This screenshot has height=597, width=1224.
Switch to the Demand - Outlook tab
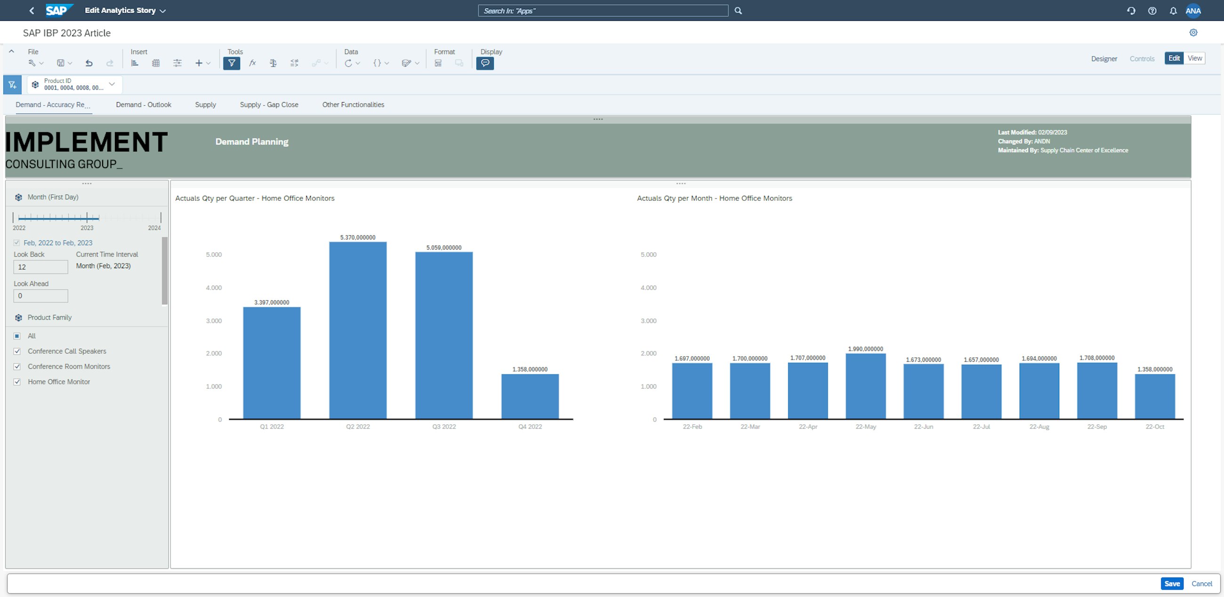pos(144,105)
